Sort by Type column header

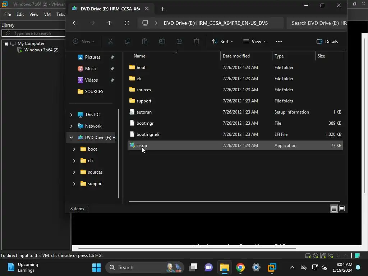coord(279,56)
